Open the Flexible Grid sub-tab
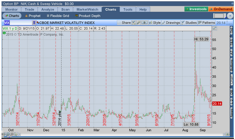 [x=58, y=16]
